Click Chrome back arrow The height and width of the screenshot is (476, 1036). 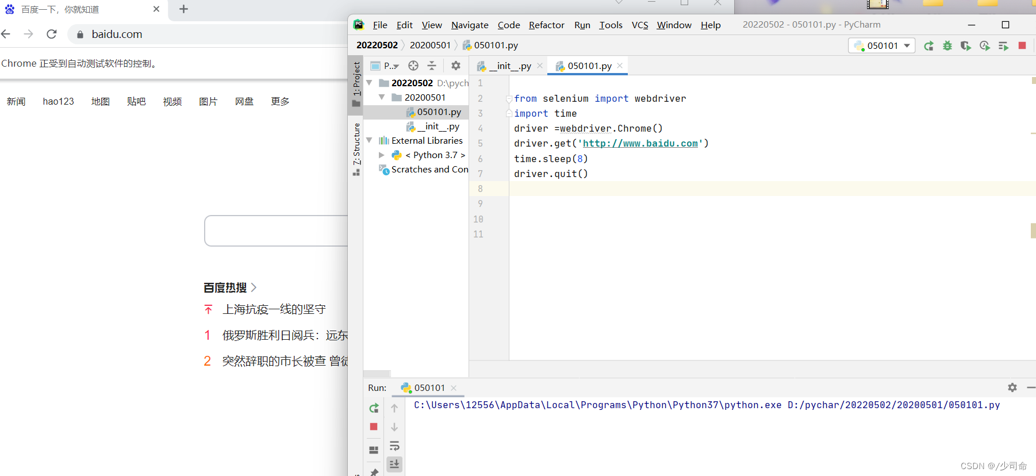pyautogui.click(x=6, y=34)
